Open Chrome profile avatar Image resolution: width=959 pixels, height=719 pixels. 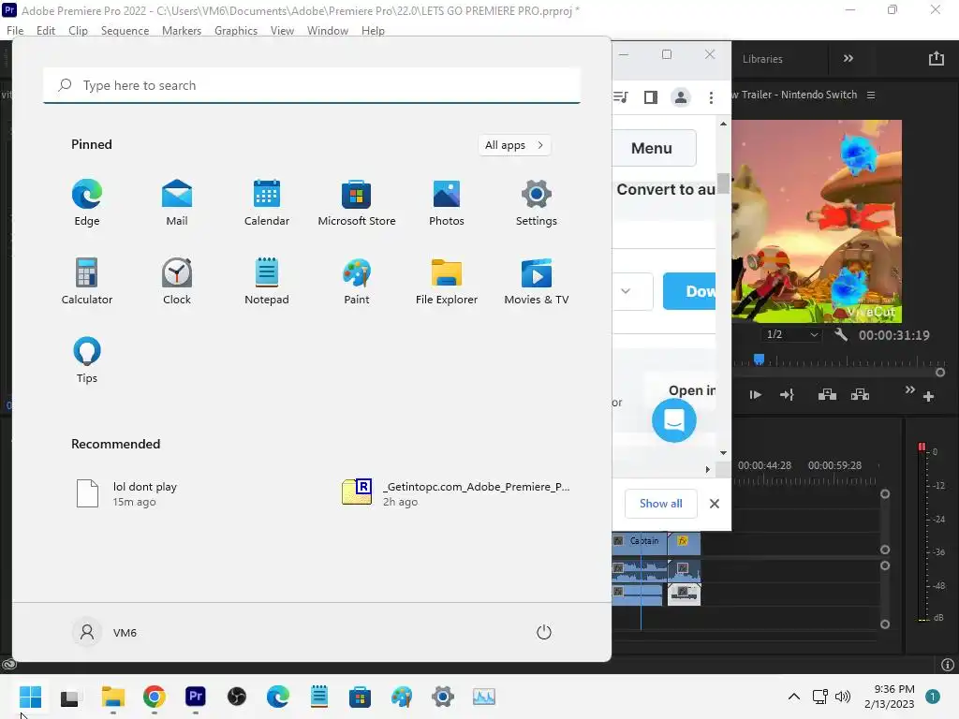[680, 97]
